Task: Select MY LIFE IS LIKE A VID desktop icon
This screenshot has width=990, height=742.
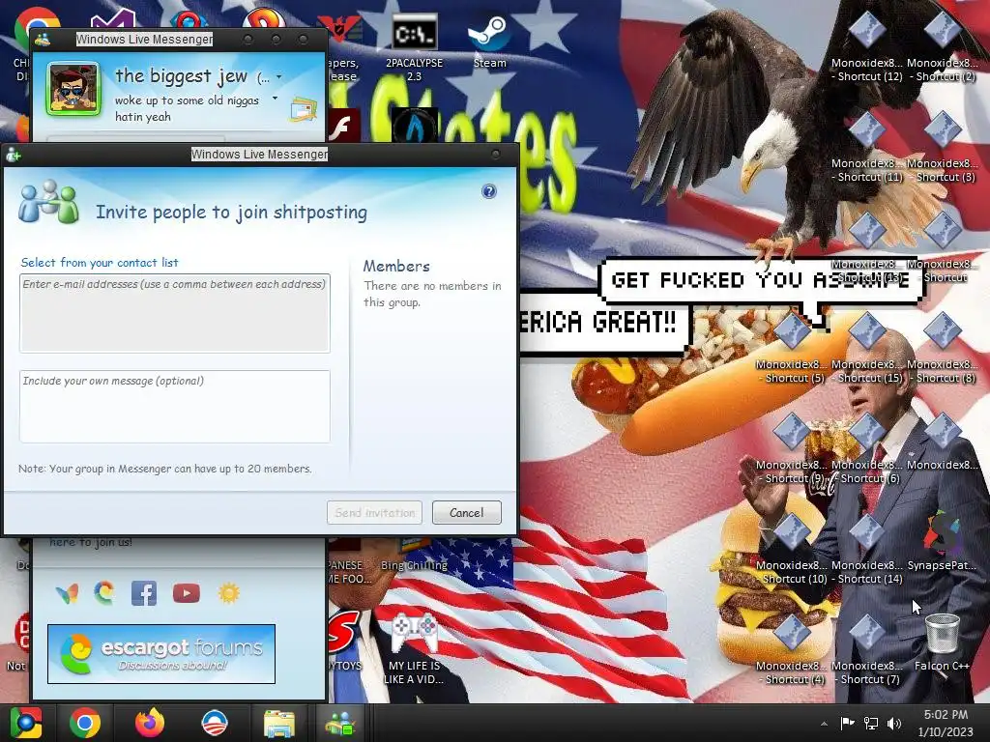Action: (414, 650)
